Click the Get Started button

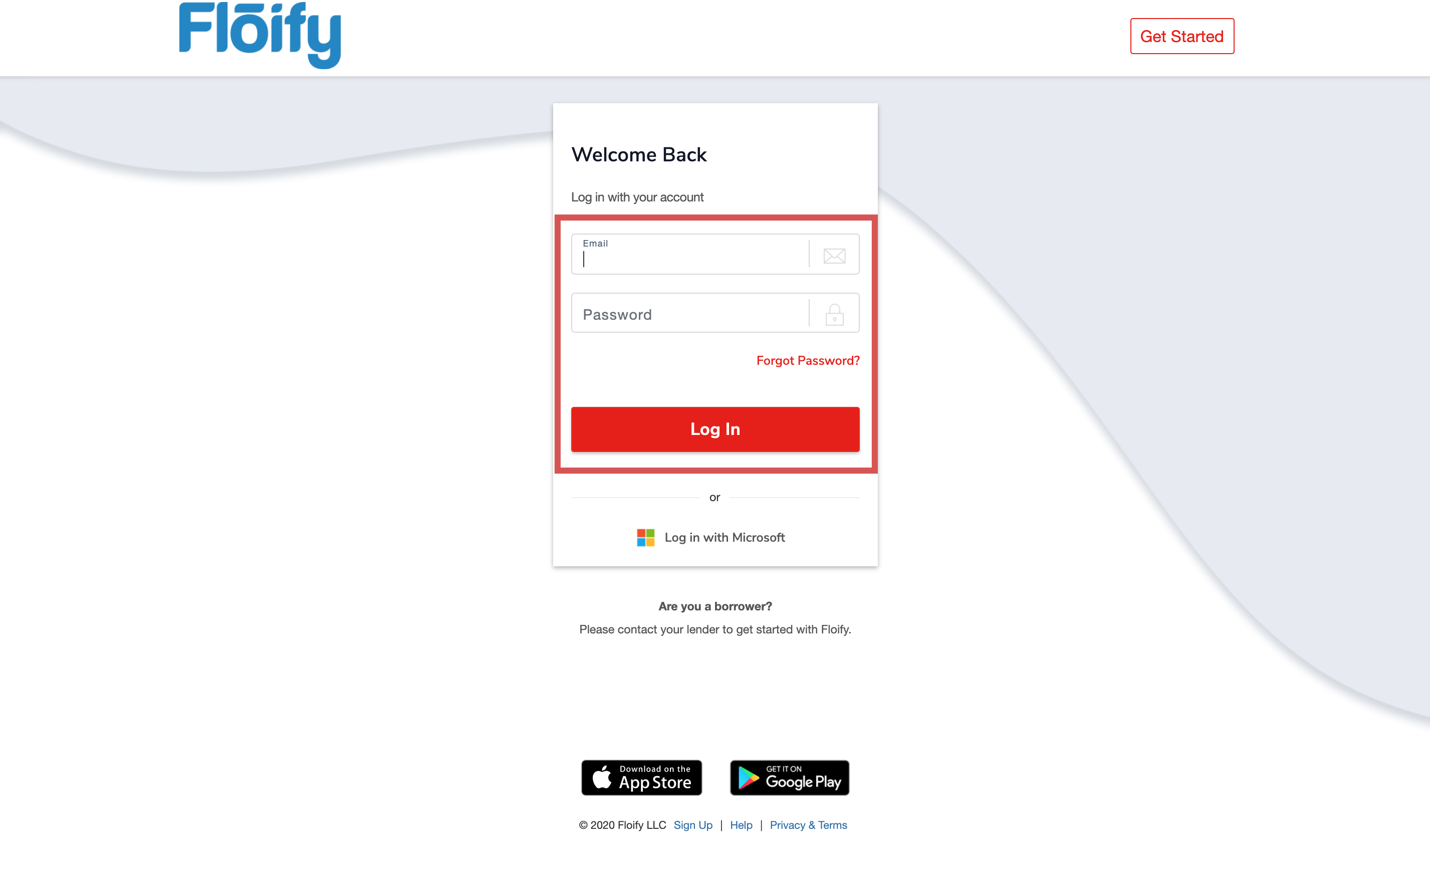1182,36
